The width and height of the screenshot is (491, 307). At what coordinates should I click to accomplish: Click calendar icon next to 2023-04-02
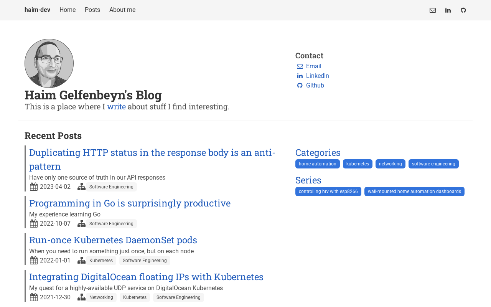(x=34, y=187)
